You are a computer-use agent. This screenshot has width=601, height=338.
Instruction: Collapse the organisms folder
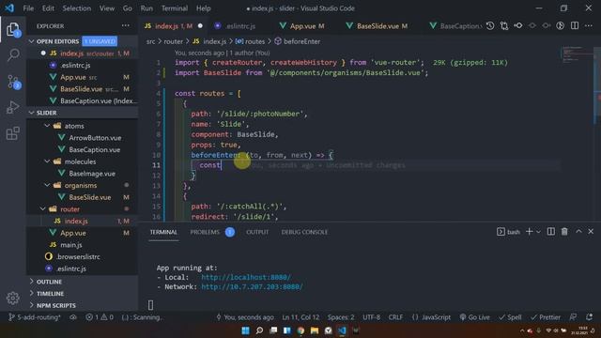(47, 185)
